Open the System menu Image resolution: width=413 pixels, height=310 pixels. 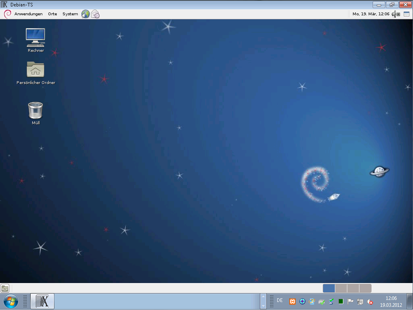click(70, 14)
